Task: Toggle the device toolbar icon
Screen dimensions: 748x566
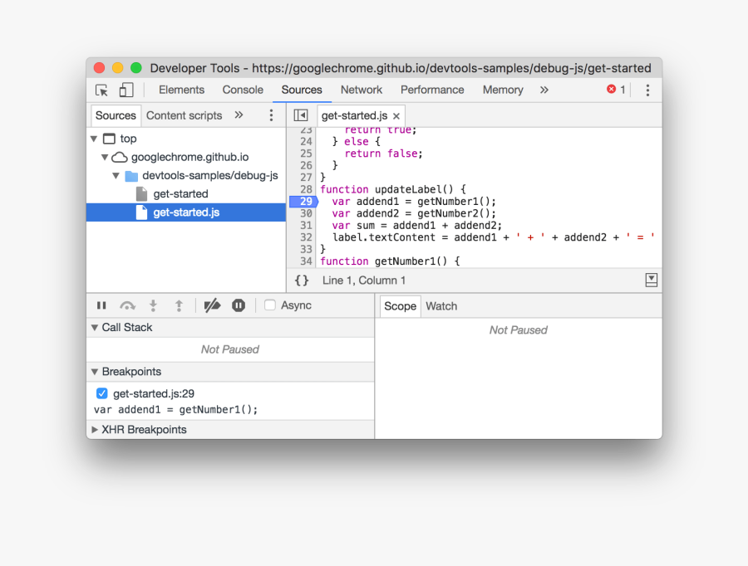Action: click(126, 90)
